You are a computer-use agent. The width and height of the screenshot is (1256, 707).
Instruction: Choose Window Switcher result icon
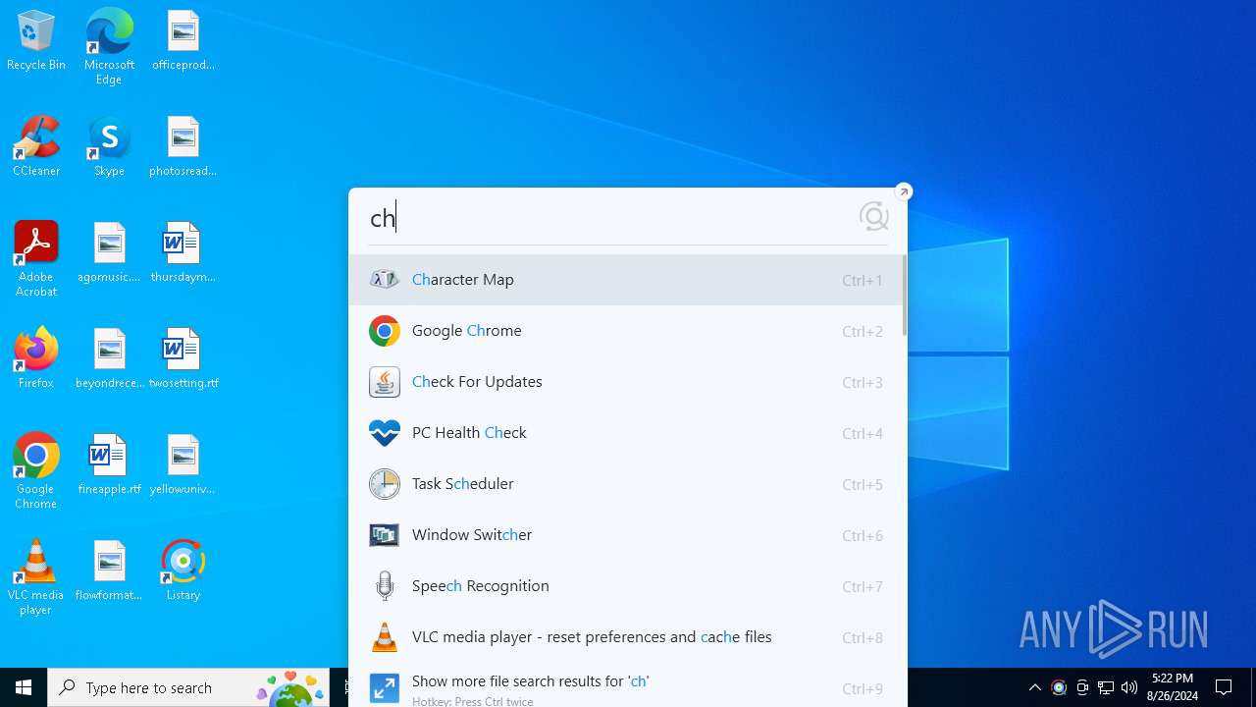385,535
